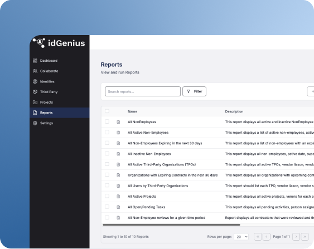The width and height of the screenshot is (314, 249).
Task: Click All Inactive Non-Employees report name
Action: (x=149, y=154)
